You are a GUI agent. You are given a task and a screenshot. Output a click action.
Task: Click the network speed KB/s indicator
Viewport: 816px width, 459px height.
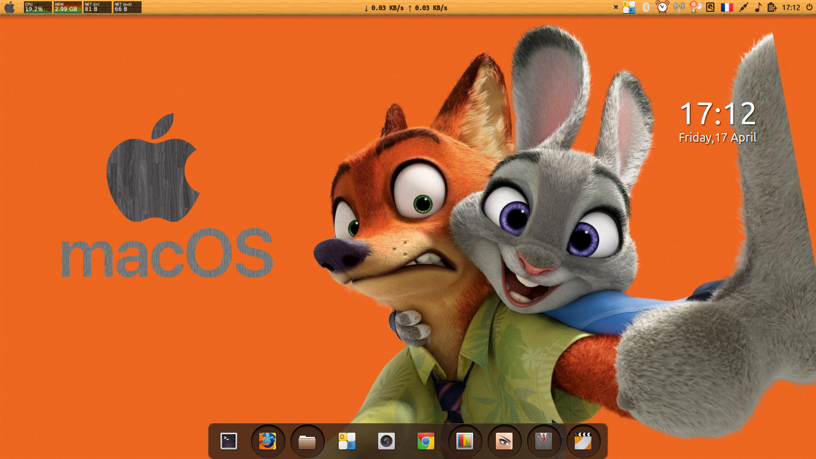coord(406,8)
